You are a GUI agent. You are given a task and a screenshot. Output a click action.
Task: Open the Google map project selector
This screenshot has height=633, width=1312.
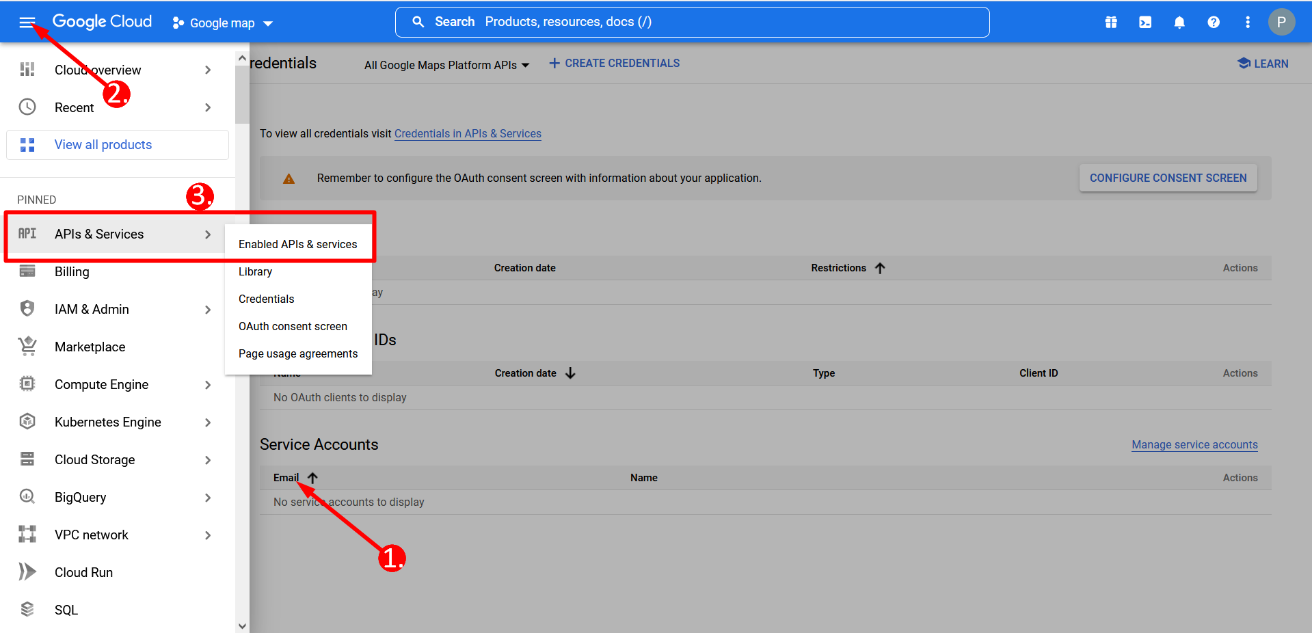[223, 23]
